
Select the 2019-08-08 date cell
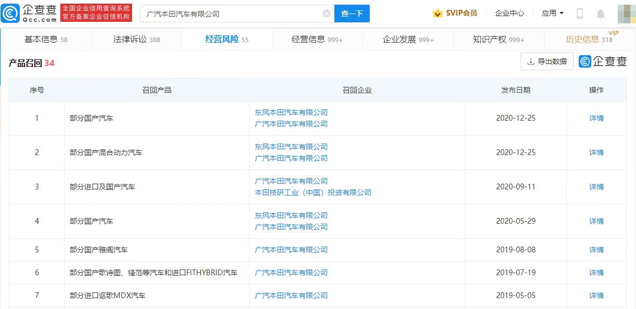515,250
